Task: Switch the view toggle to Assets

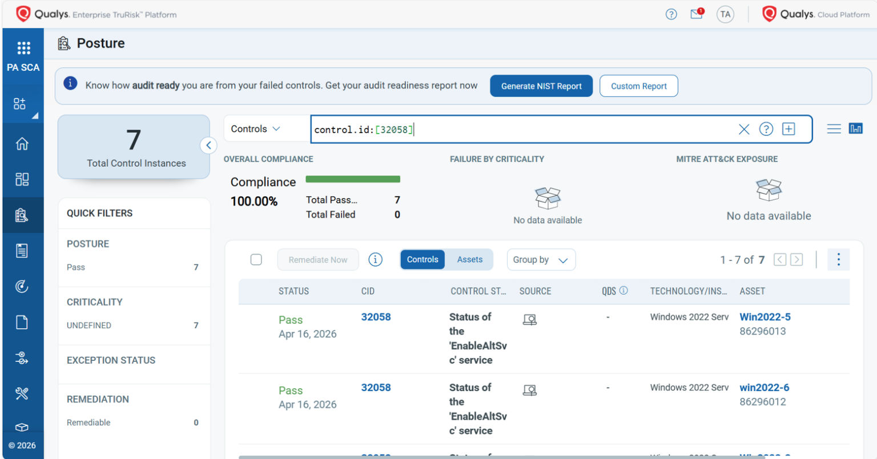Action: 469,260
